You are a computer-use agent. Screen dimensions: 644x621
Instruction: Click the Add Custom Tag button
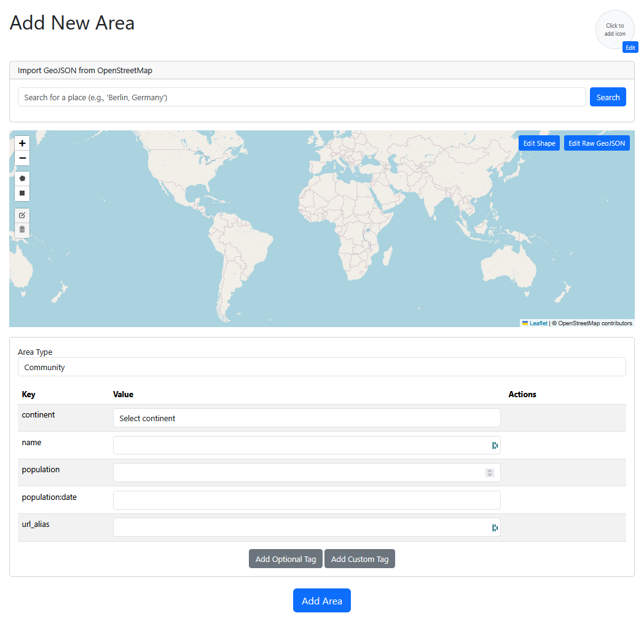point(359,559)
